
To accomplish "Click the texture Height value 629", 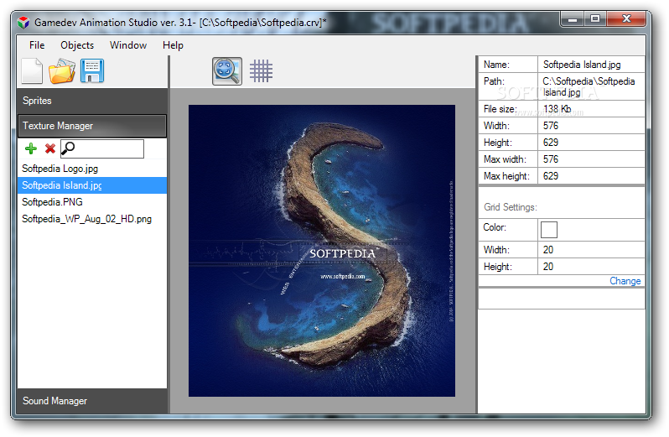I will pyautogui.click(x=591, y=143).
